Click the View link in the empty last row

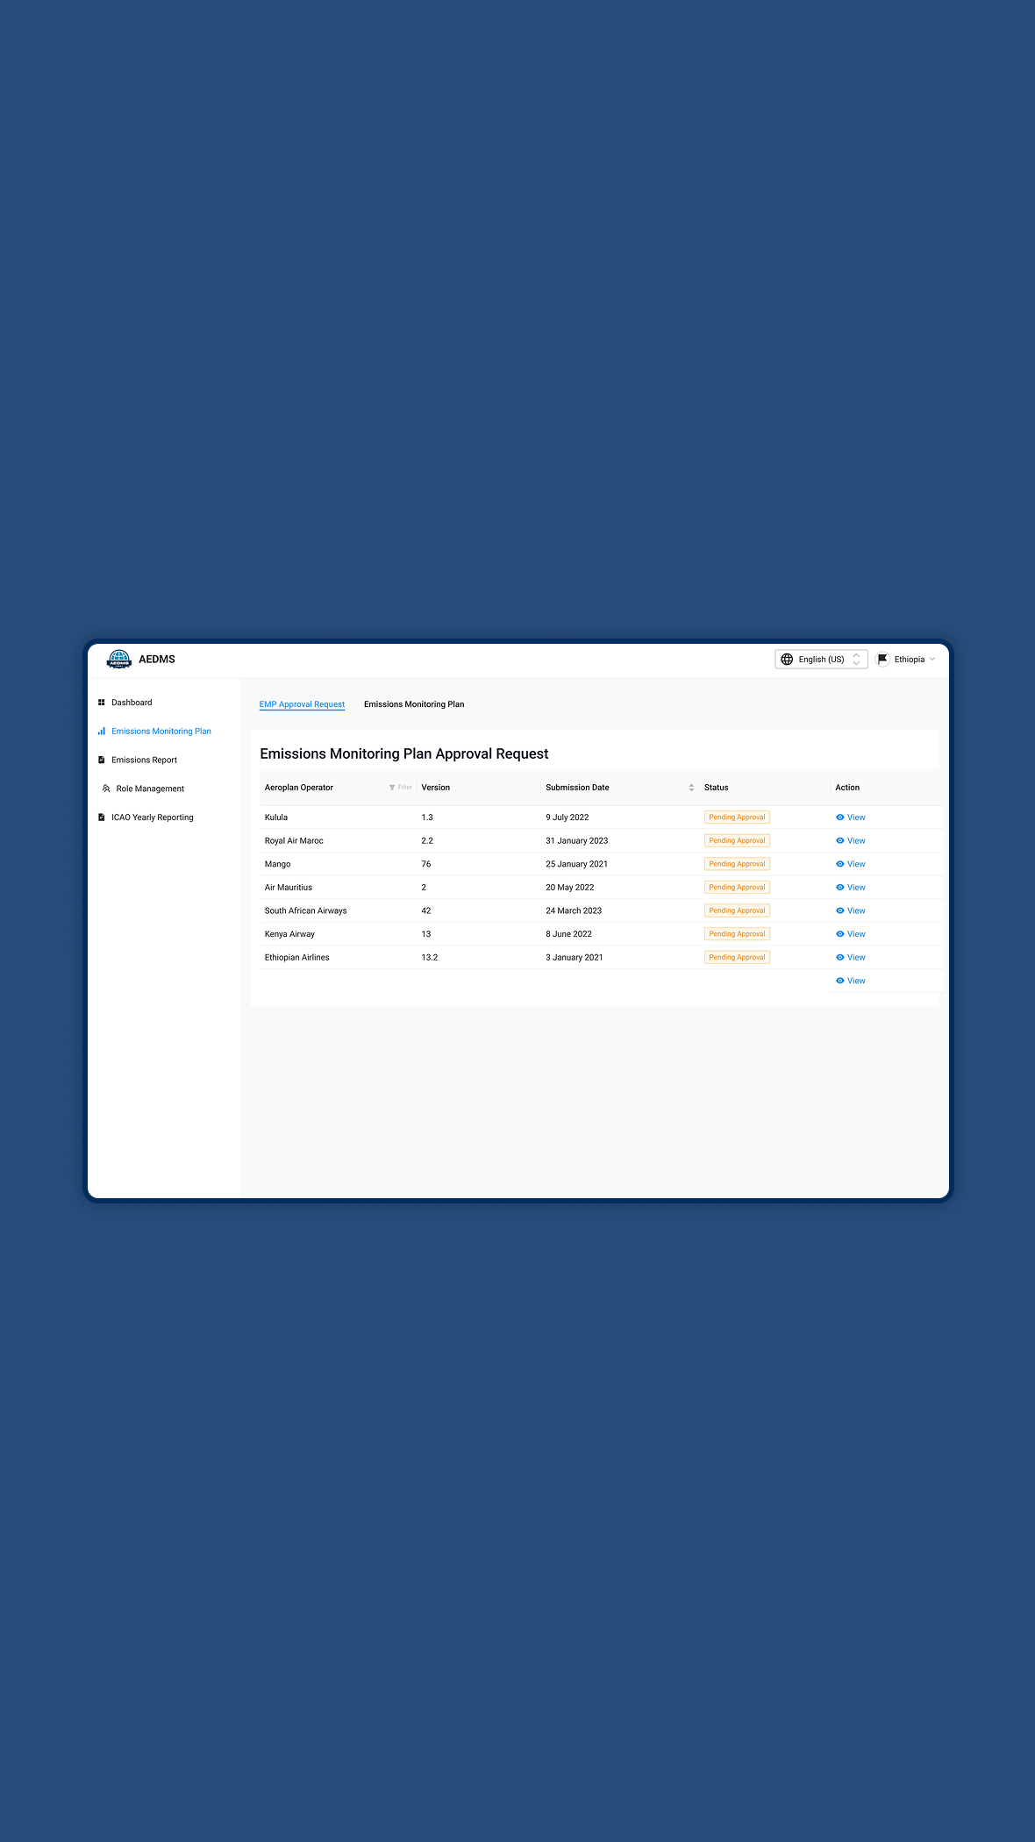(x=851, y=981)
